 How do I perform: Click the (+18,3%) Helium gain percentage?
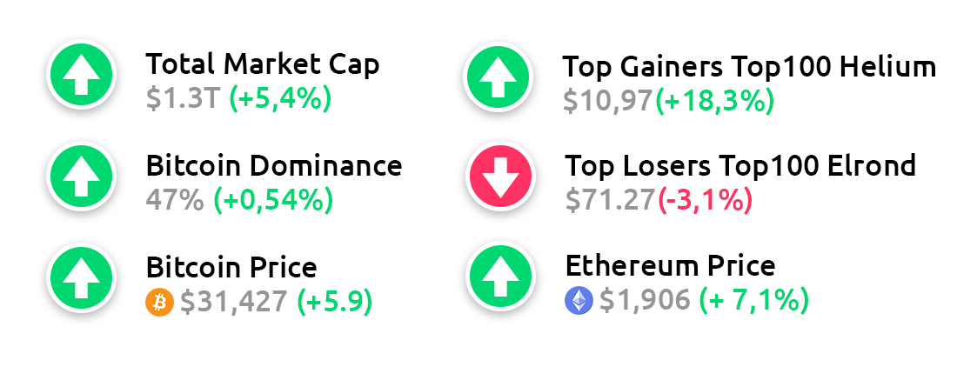point(714,101)
